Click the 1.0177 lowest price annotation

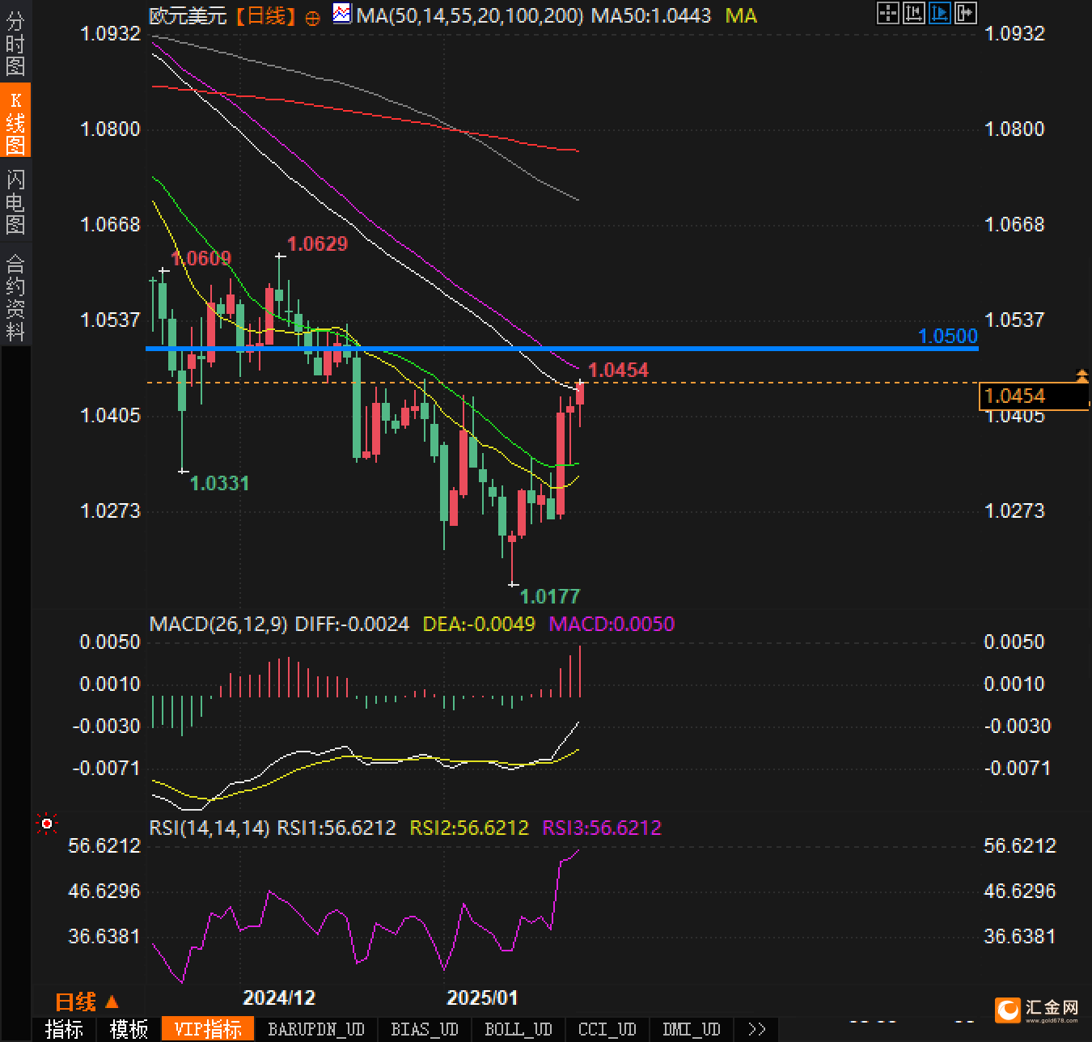pos(550,596)
